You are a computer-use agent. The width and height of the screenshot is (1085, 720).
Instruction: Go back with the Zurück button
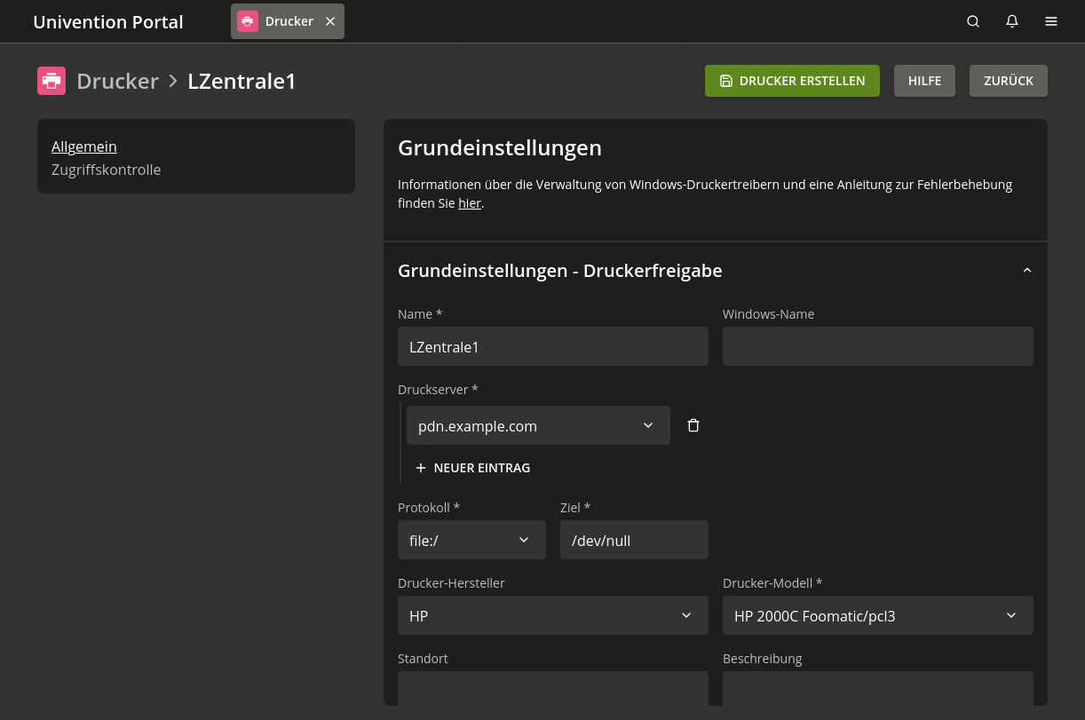[1008, 81]
